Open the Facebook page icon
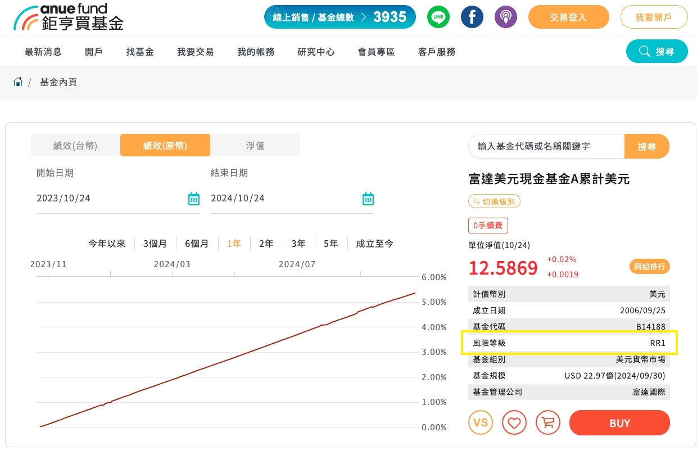Screen dimensions: 697x450 (472, 17)
